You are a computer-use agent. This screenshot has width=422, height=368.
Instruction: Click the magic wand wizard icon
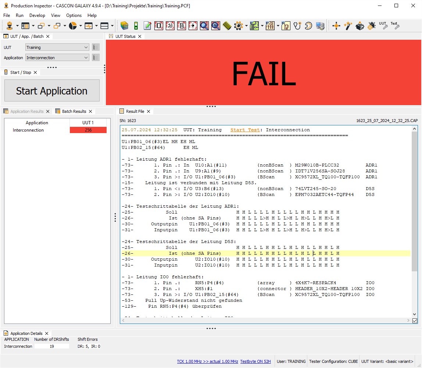coord(348,26)
